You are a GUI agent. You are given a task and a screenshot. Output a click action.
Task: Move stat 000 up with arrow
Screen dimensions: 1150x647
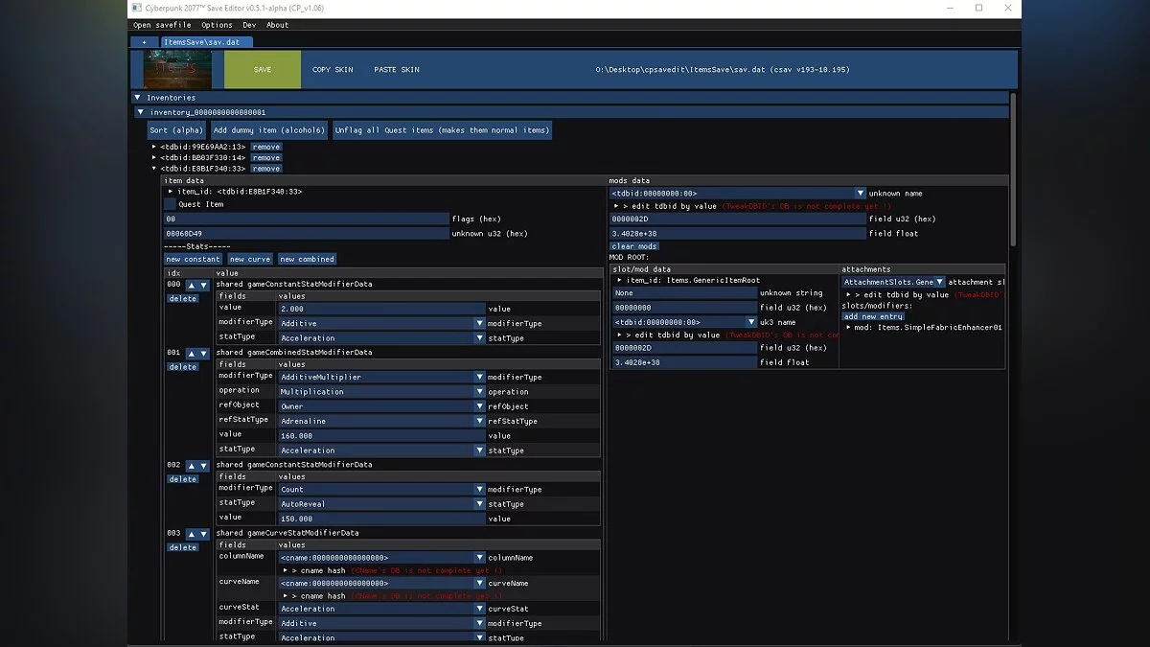coord(191,286)
